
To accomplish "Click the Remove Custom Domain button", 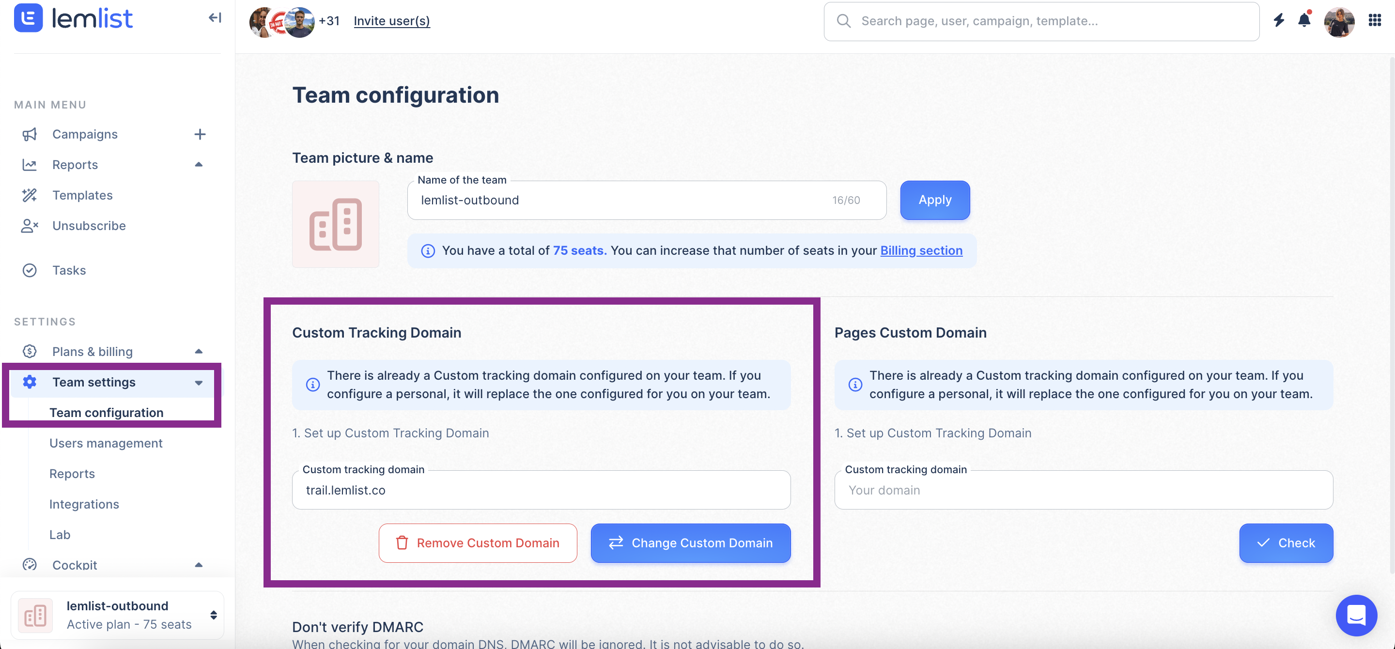I will (x=478, y=543).
